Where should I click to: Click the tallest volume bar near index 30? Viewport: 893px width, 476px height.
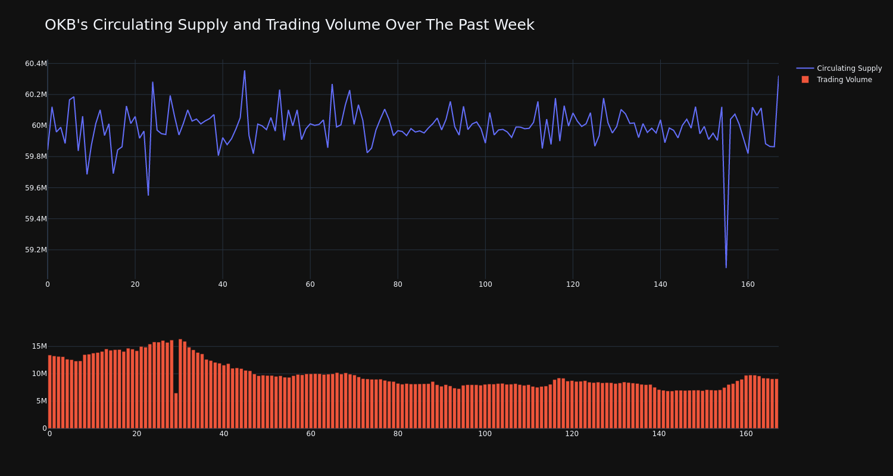click(180, 384)
